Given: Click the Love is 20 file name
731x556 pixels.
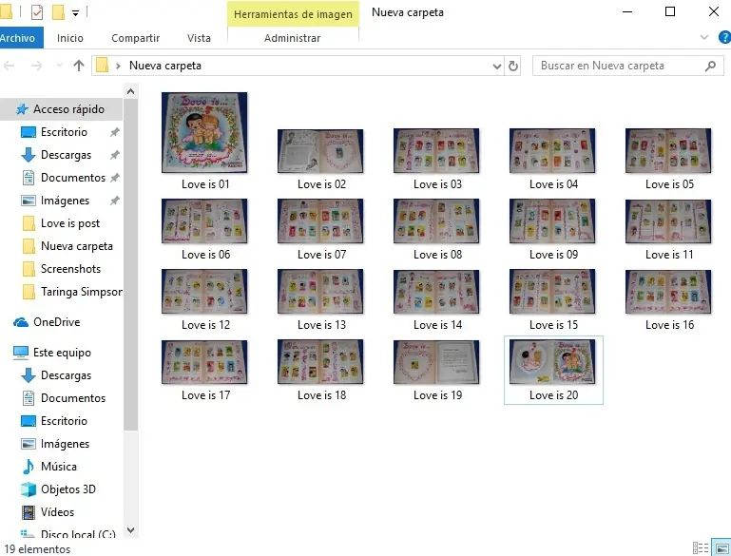Looking at the screenshot, I should tap(553, 395).
